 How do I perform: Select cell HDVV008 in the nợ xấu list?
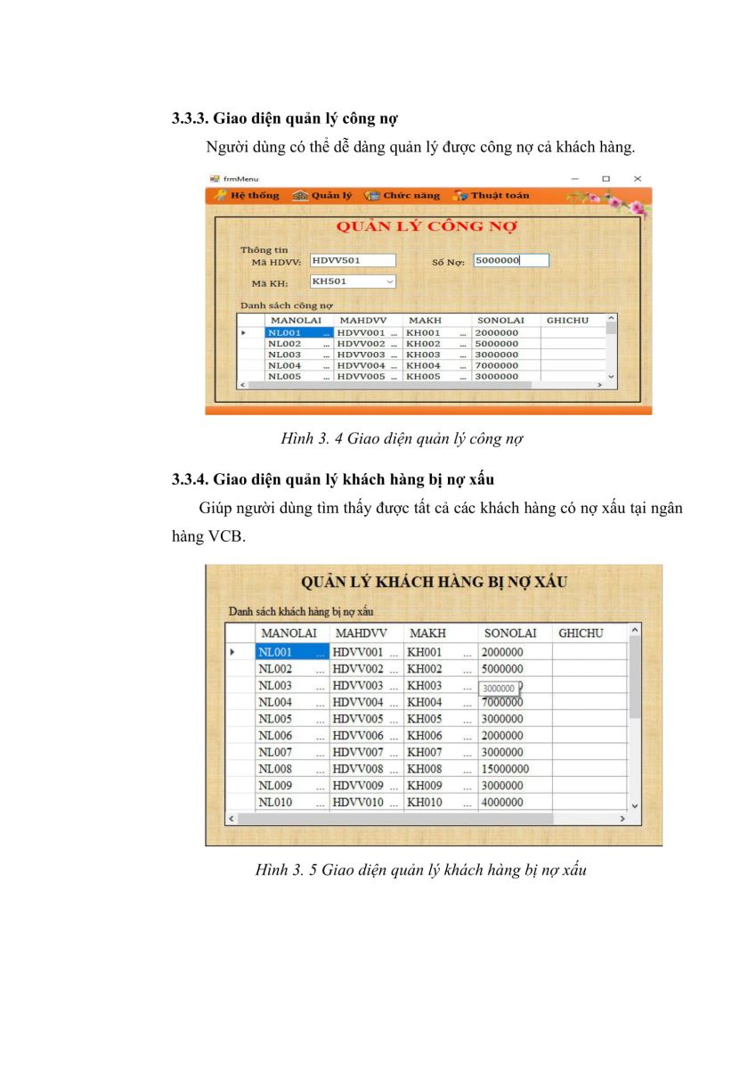(366, 769)
